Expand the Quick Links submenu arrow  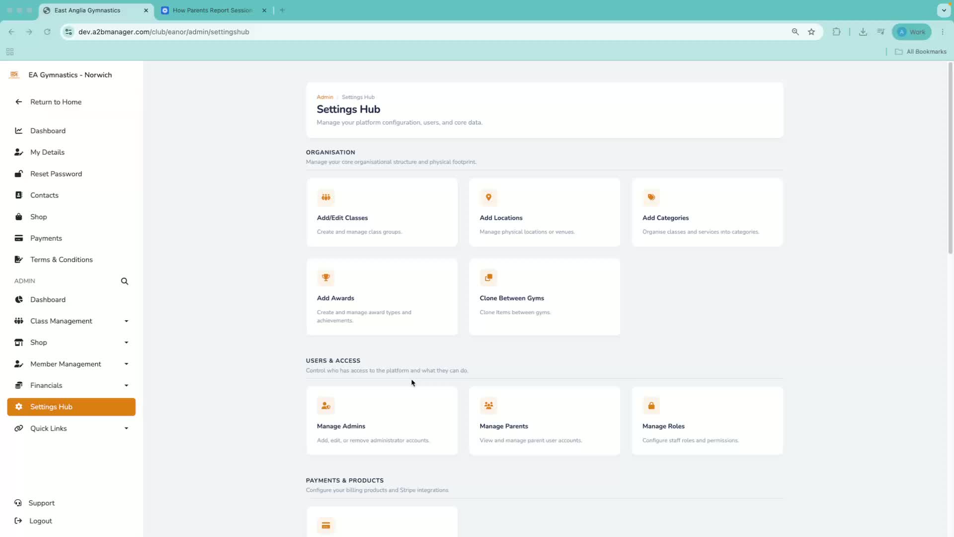[x=126, y=429]
